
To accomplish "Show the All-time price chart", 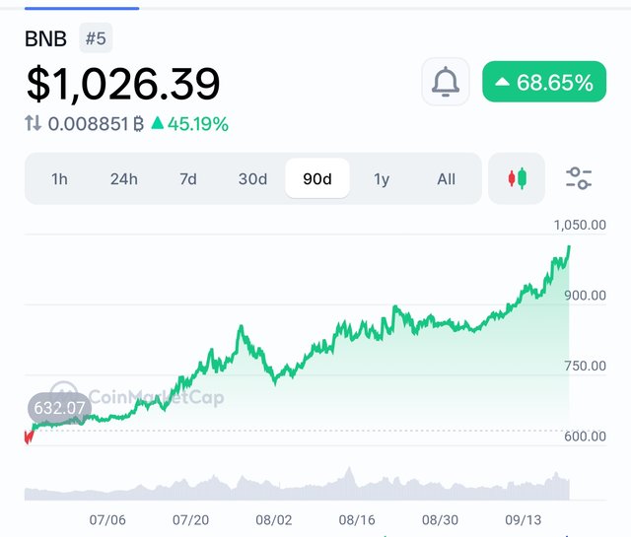I will tap(447, 178).
